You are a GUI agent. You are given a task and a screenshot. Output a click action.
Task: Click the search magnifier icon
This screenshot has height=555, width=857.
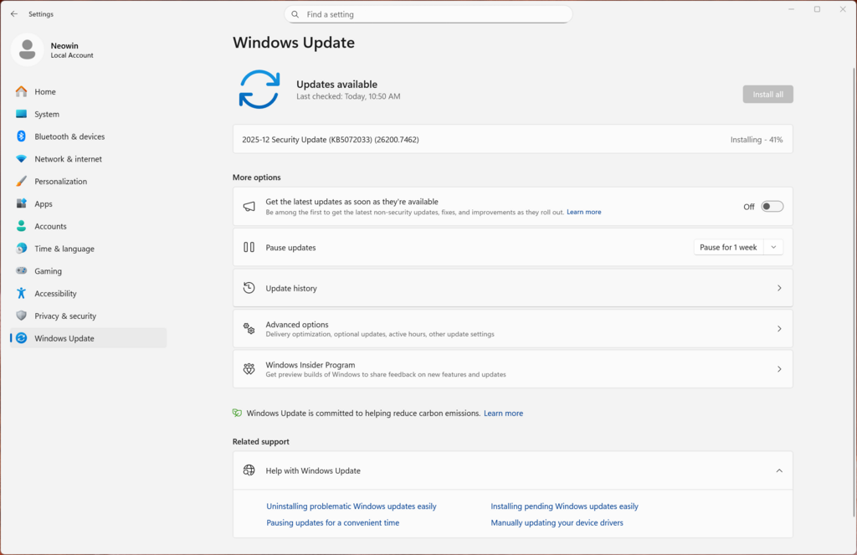(295, 14)
